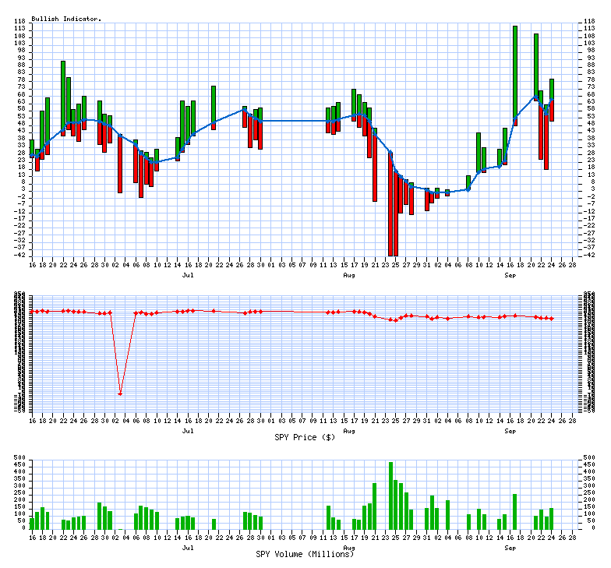Select the isolated volume bar at Jul 21
This screenshot has width=611, height=568.
click(x=214, y=524)
